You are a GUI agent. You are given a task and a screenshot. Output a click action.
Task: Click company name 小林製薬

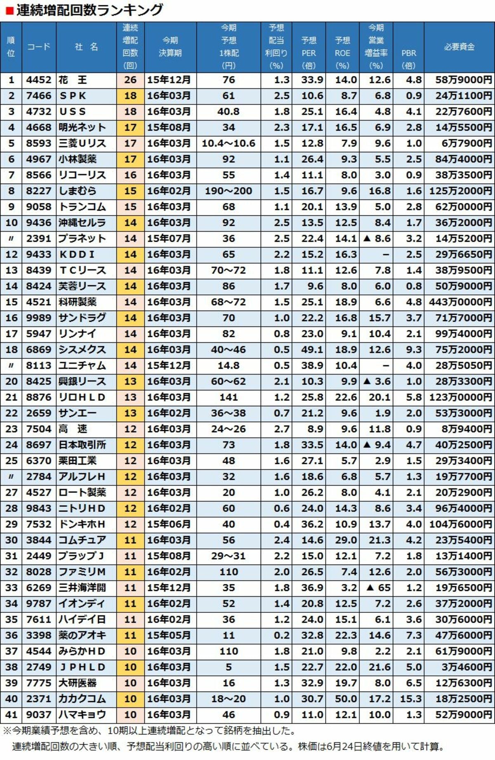coord(78,159)
